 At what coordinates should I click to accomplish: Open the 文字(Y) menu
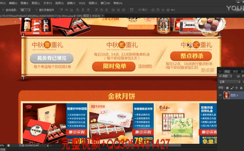pyautogui.click(x=48, y=3)
